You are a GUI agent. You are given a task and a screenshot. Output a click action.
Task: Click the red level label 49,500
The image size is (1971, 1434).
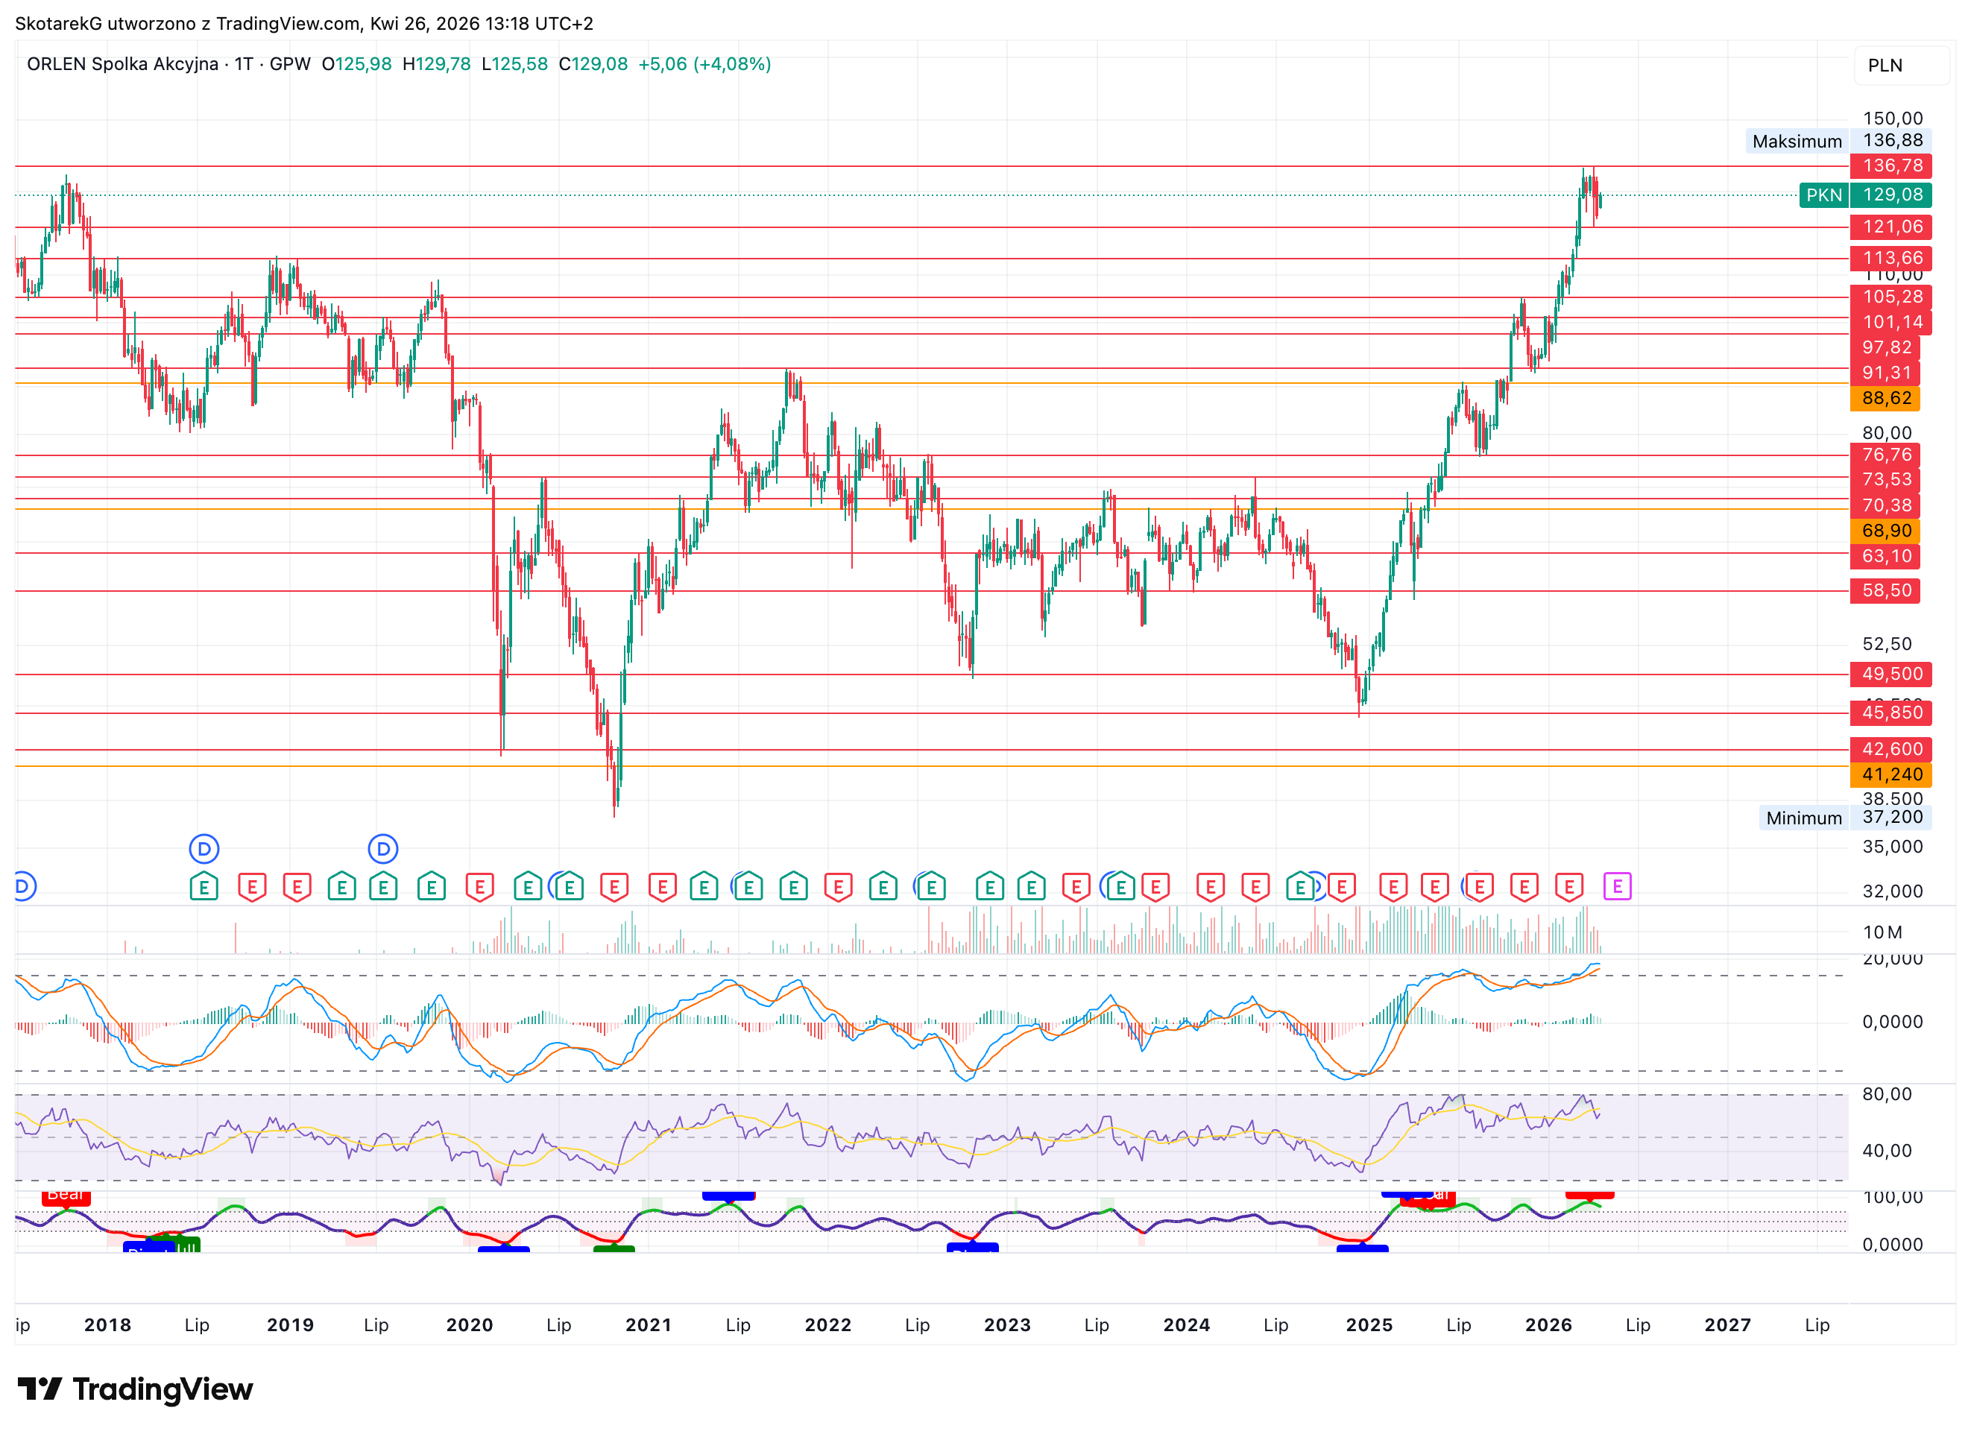click(x=1891, y=674)
